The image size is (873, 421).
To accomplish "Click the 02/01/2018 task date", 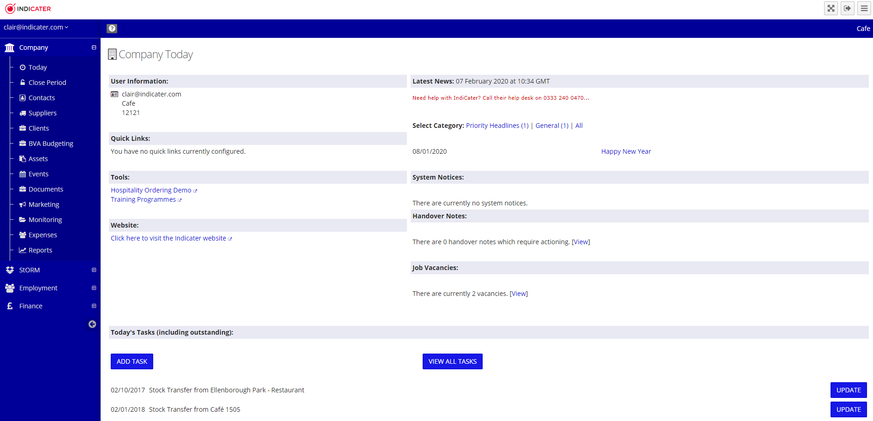I will (128, 409).
